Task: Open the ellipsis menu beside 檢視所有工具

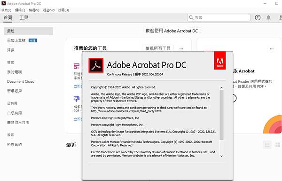Action: tap(181, 48)
